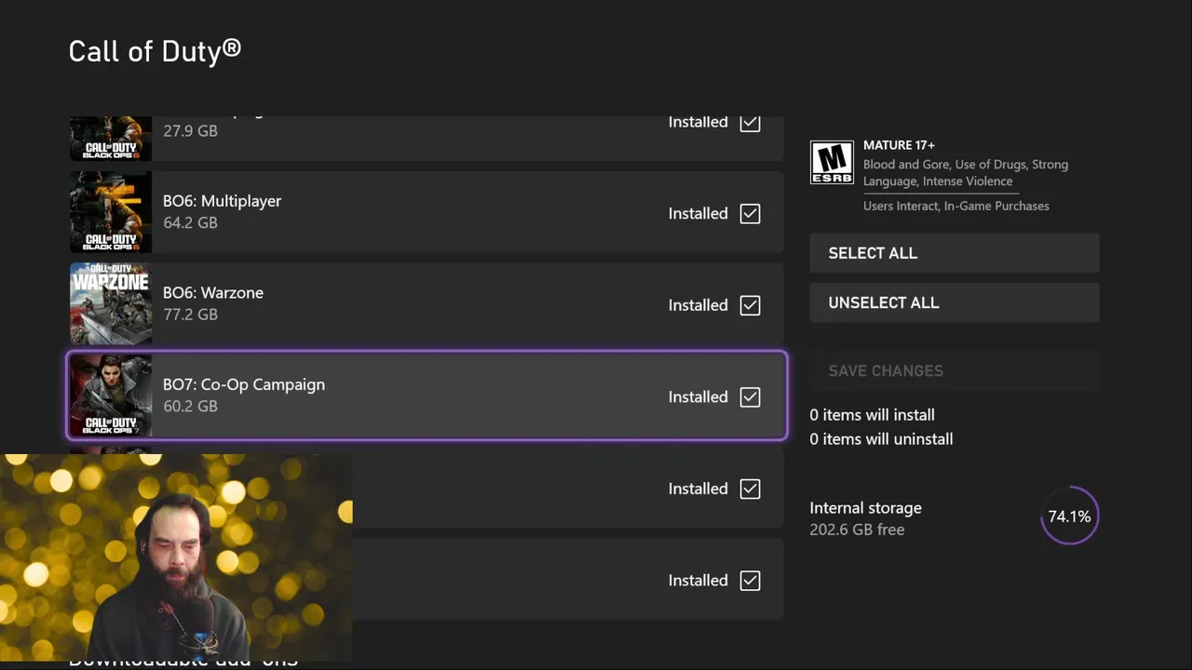
Task: Click cover art of the 27.9 GB item
Action: pyautogui.click(x=111, y=138)
